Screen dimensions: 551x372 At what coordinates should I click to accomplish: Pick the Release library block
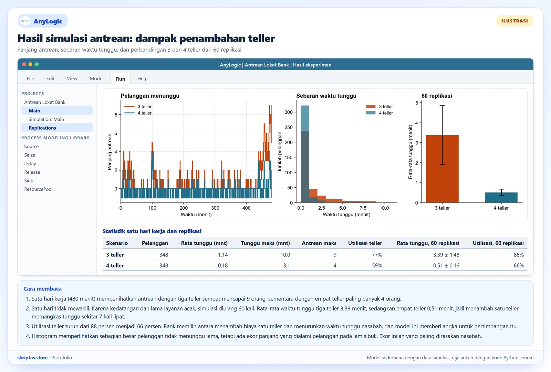pos(32,172)
